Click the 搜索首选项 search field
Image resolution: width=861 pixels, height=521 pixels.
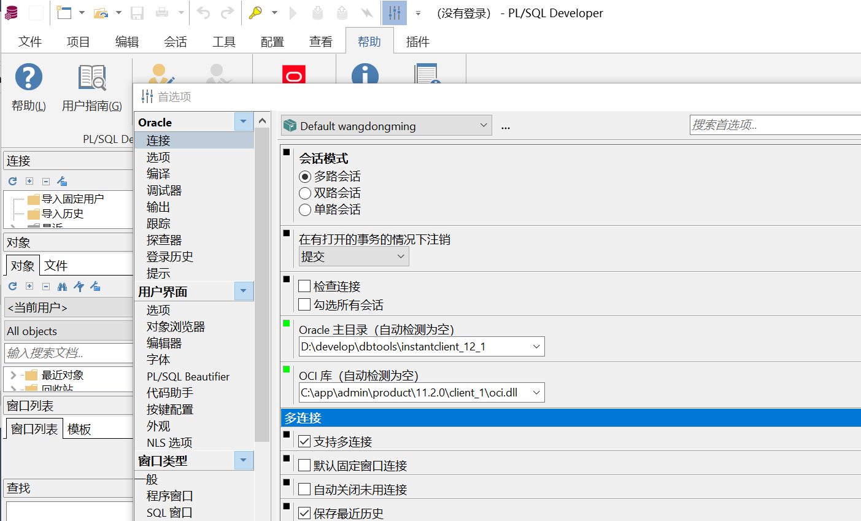coord(775,125)
